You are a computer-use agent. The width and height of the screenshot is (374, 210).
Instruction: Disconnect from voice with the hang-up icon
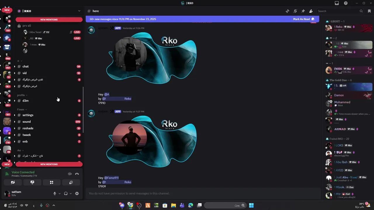(77, 174)
